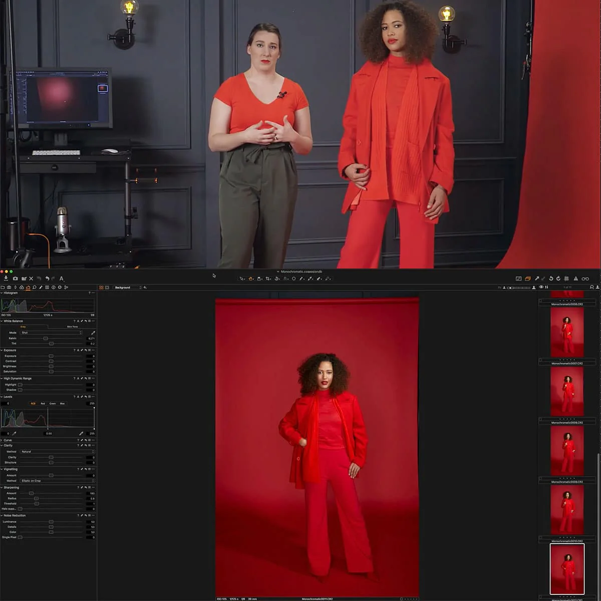This screenshot has width=601, height=601.
Task: Select the Monochromatic0009 thumbnail
Action: pos(567,450)
